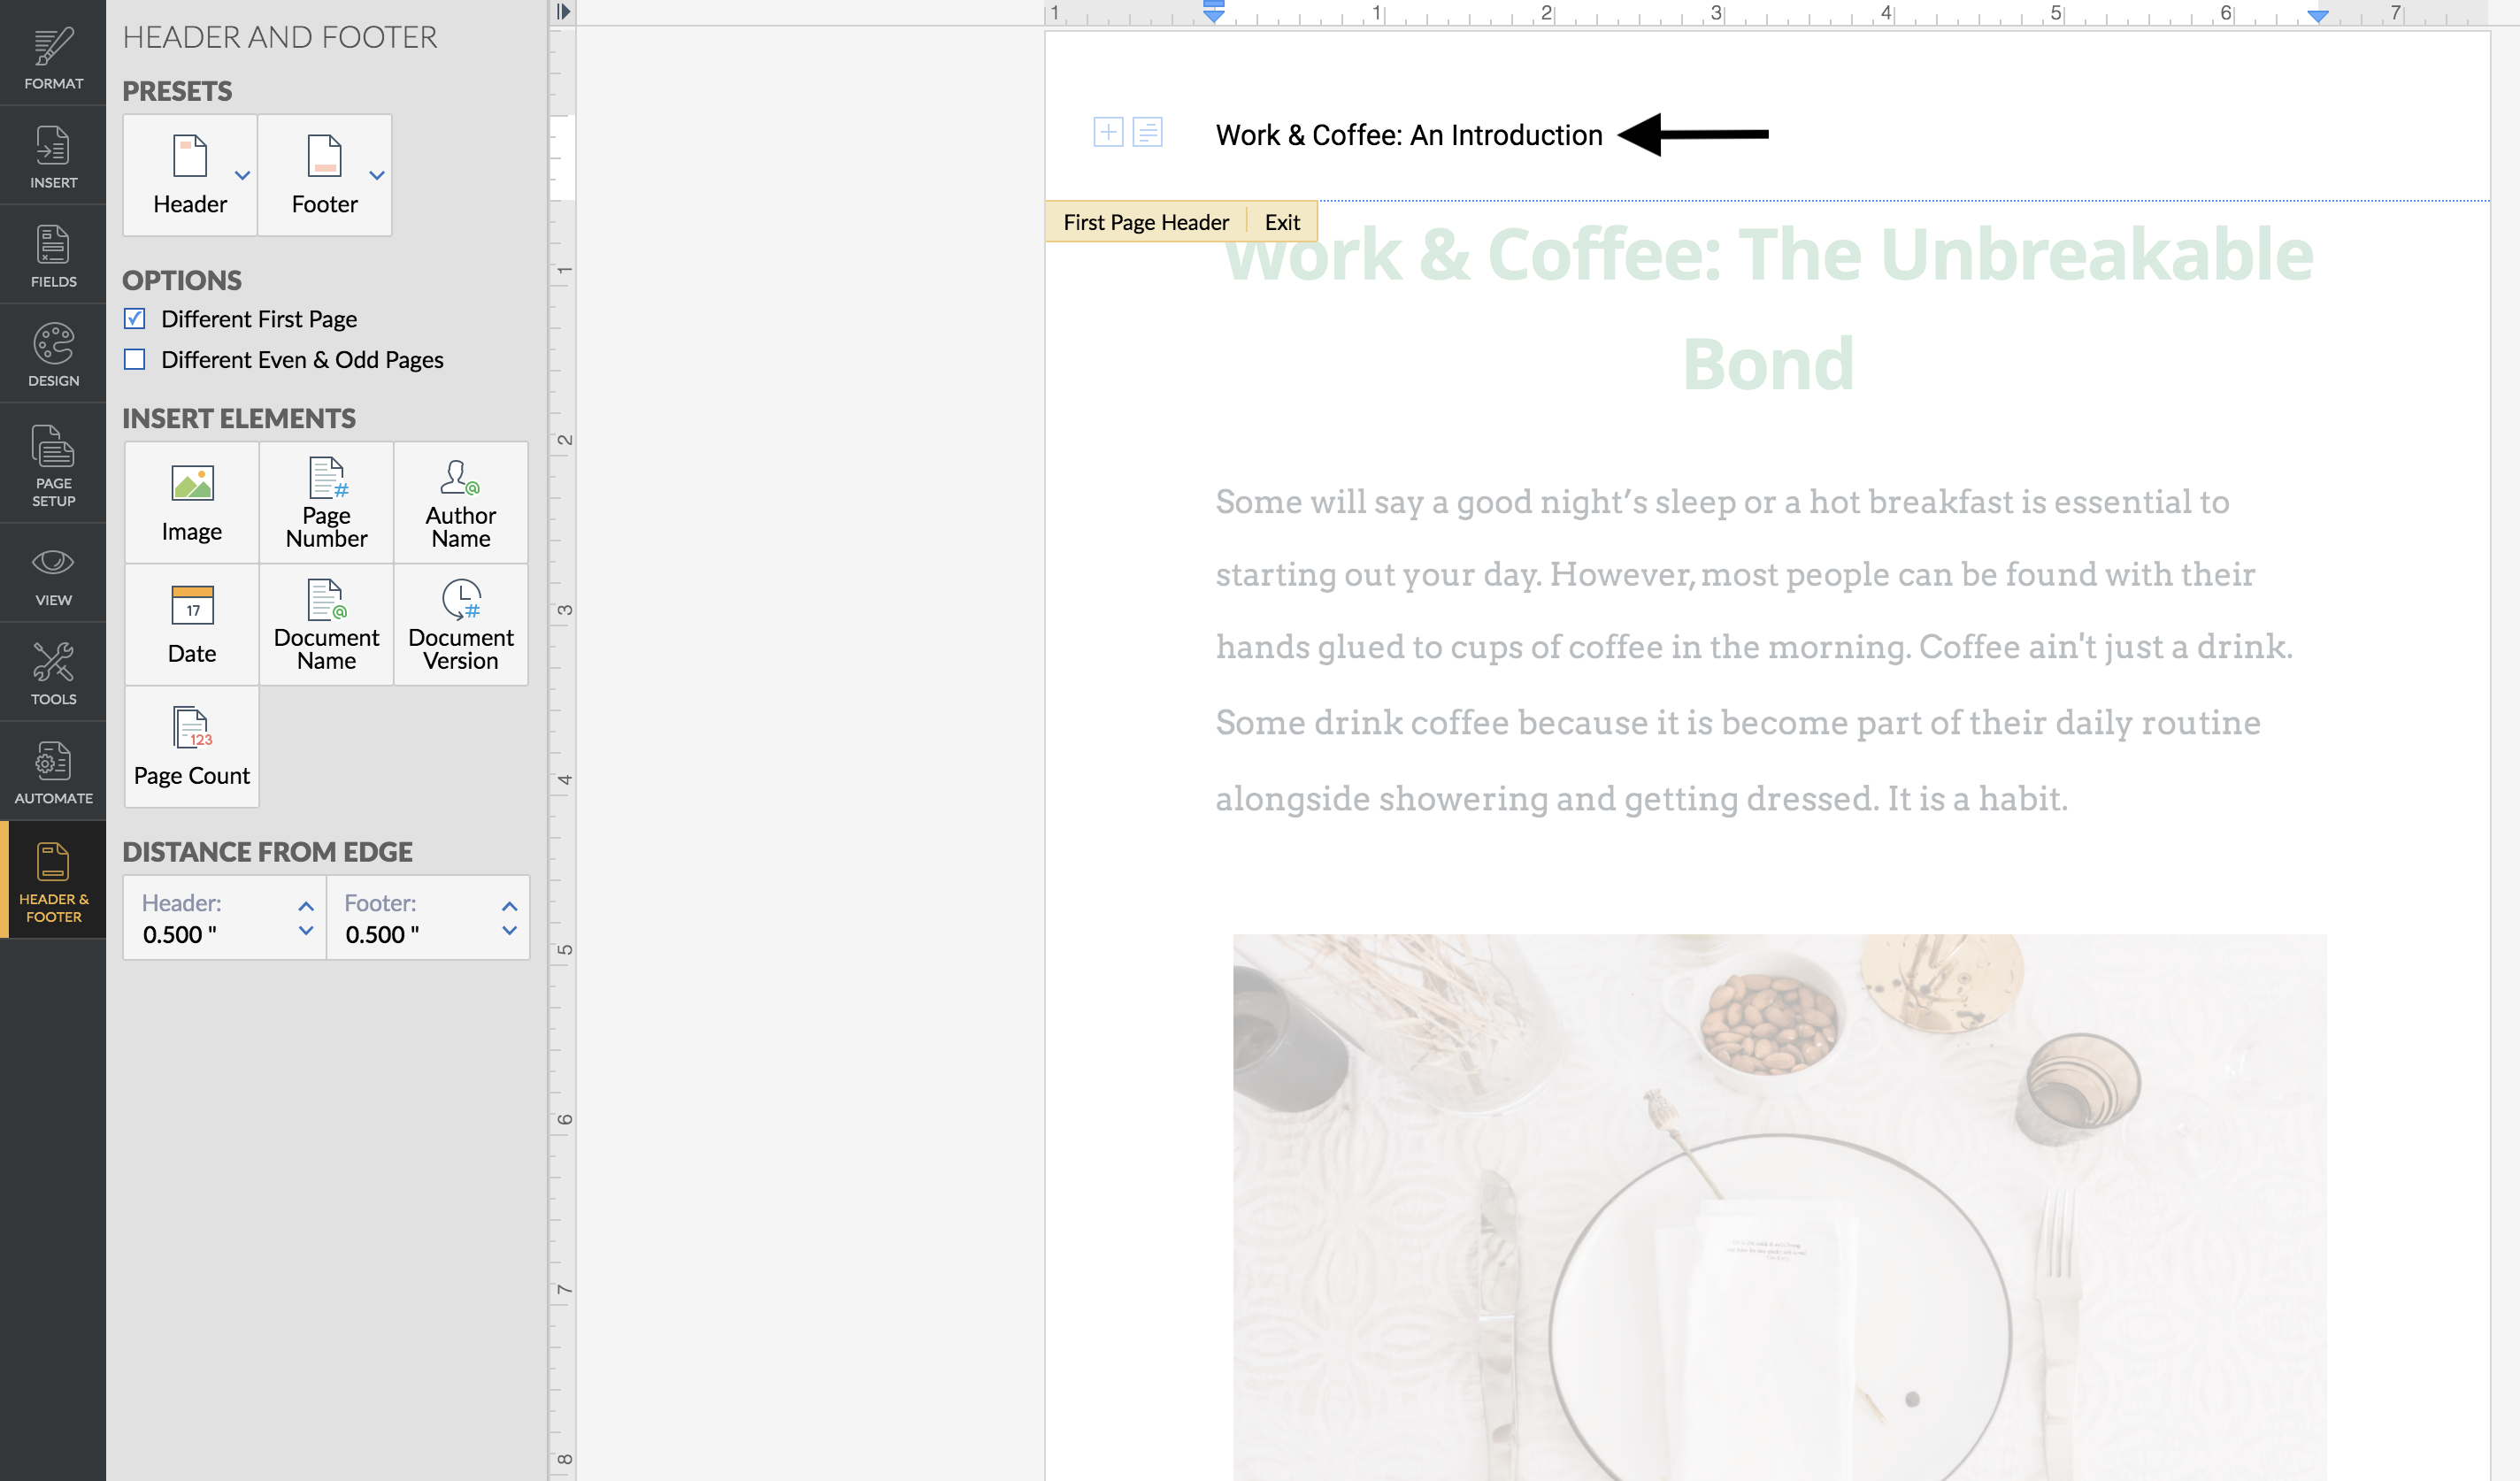Viewport: 2520px width, 1481px height.
Task: Click the plus icon in the header
Action: [x=1108, y=132]
